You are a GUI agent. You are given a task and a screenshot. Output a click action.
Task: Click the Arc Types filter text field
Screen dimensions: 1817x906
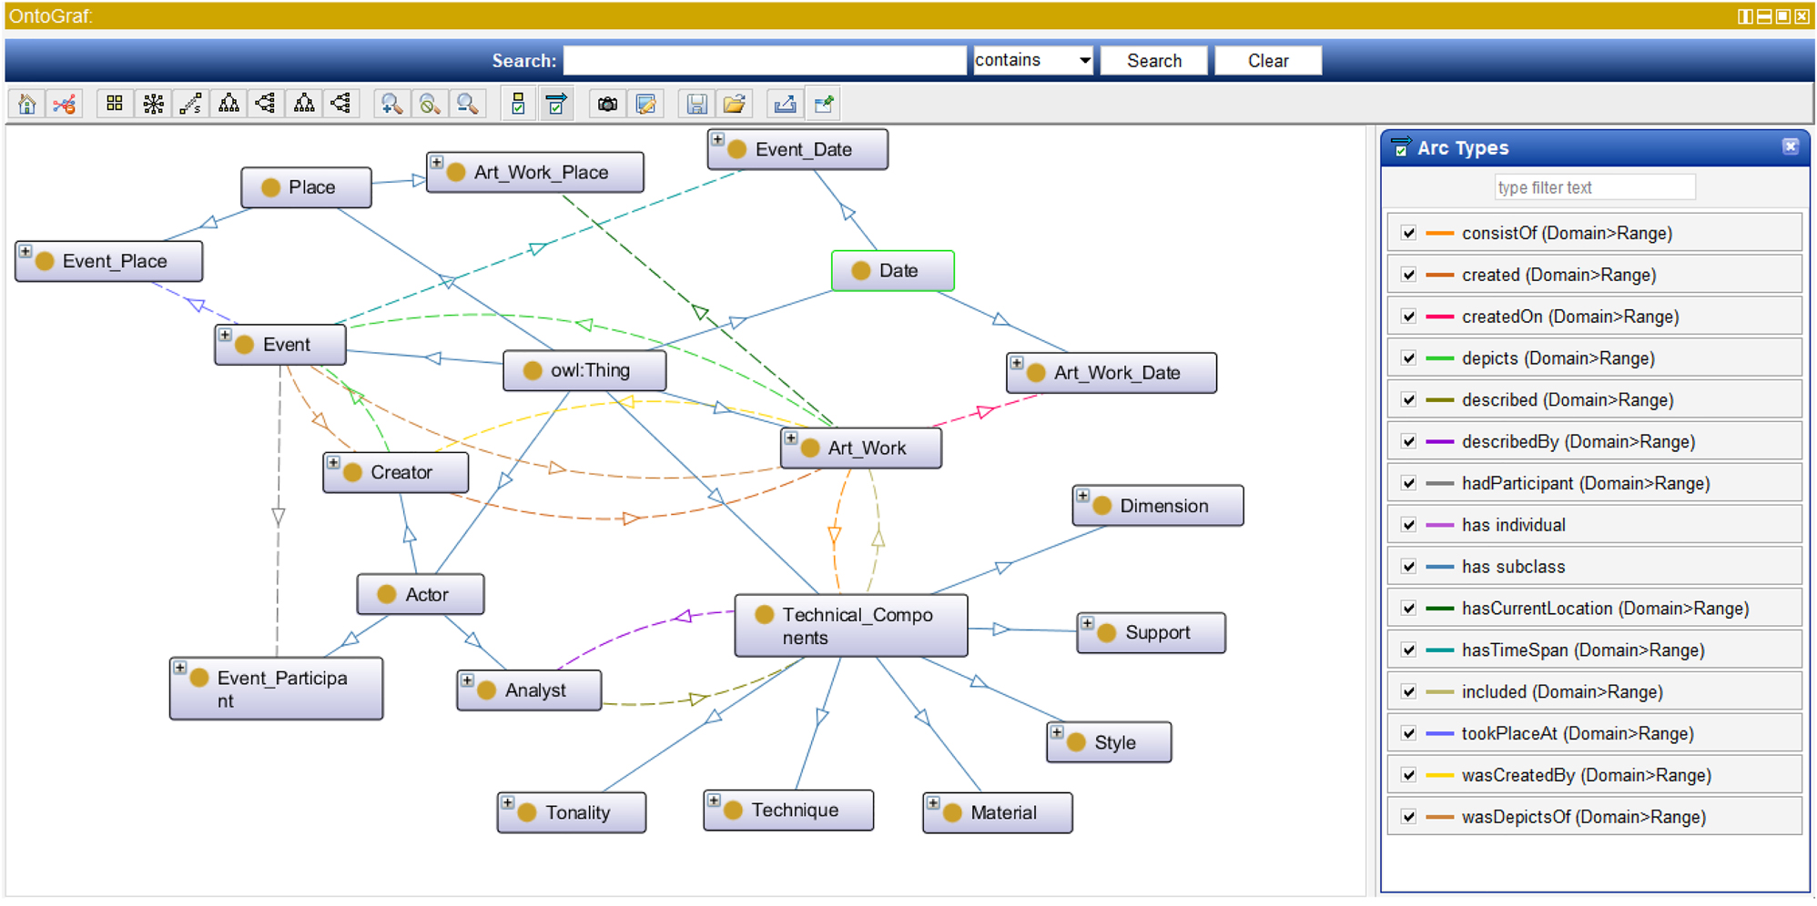(1594, 187)
